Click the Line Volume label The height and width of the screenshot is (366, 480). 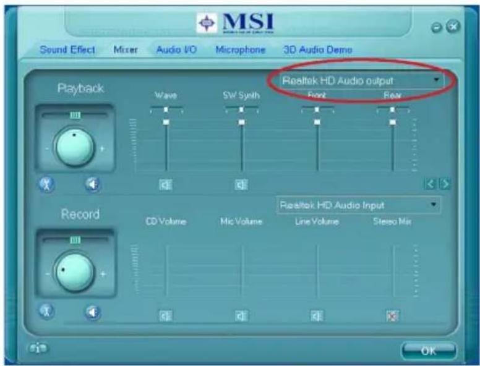pyautogui.click(x=317, y=221)
